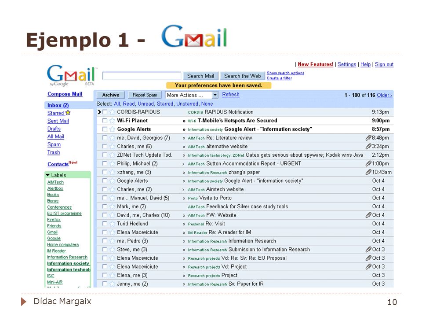Select the Charles, me (6) conversation checkbox
Image resolution: width=422 pixels, height=317 pixels.
105,146
